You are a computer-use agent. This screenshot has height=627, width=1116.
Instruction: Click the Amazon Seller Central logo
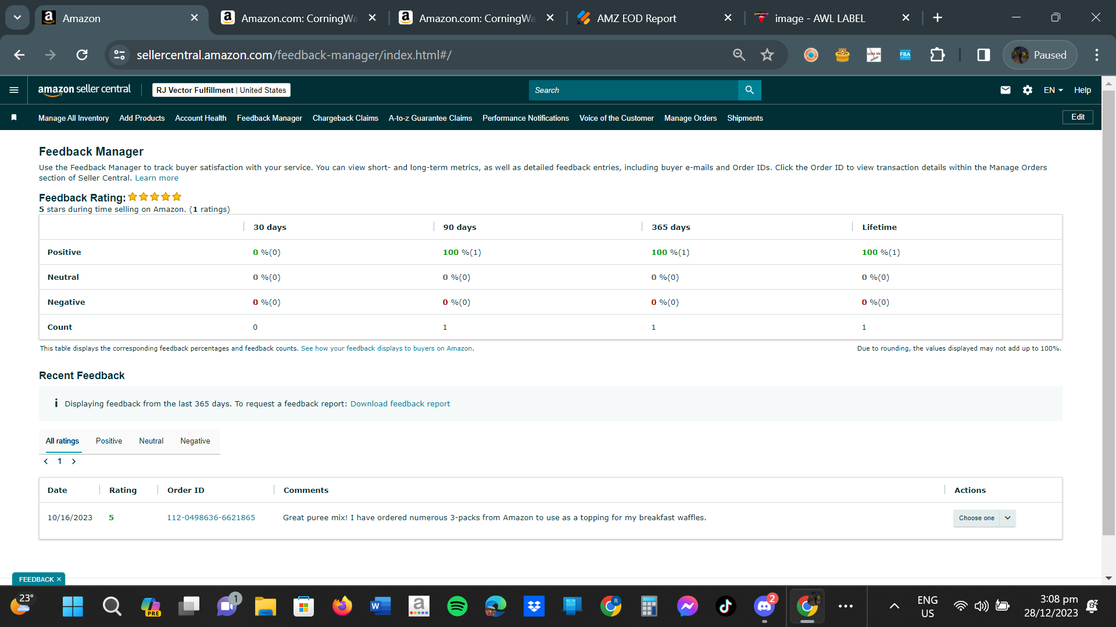coord(84,89)
